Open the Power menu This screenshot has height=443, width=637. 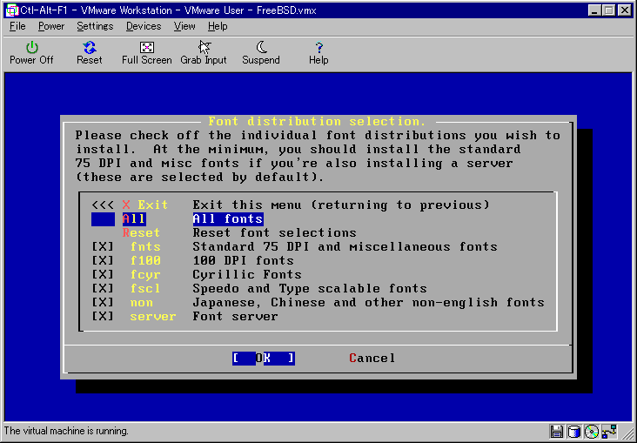51,26
